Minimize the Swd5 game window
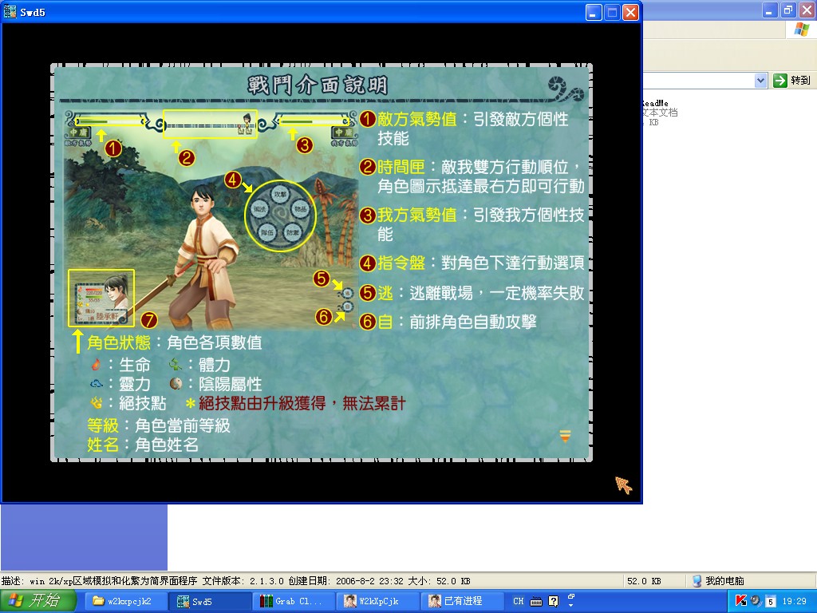The image size is (817, 613). pos(594,12)
